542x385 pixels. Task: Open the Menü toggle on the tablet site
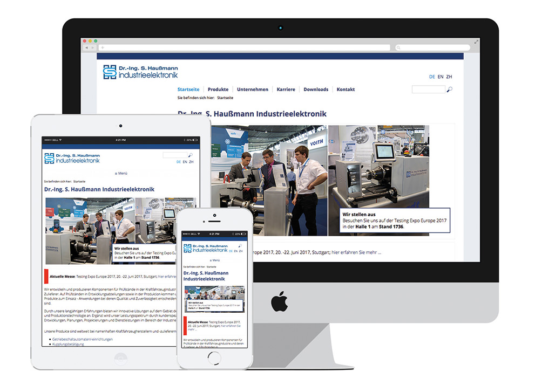pos(121,173)
